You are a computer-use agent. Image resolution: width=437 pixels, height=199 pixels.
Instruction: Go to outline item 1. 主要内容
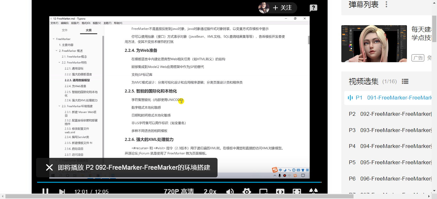[x=66, y=45]
